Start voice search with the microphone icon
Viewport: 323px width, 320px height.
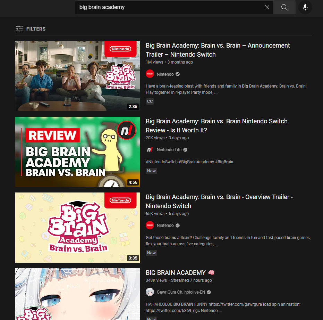pos(305,7)
